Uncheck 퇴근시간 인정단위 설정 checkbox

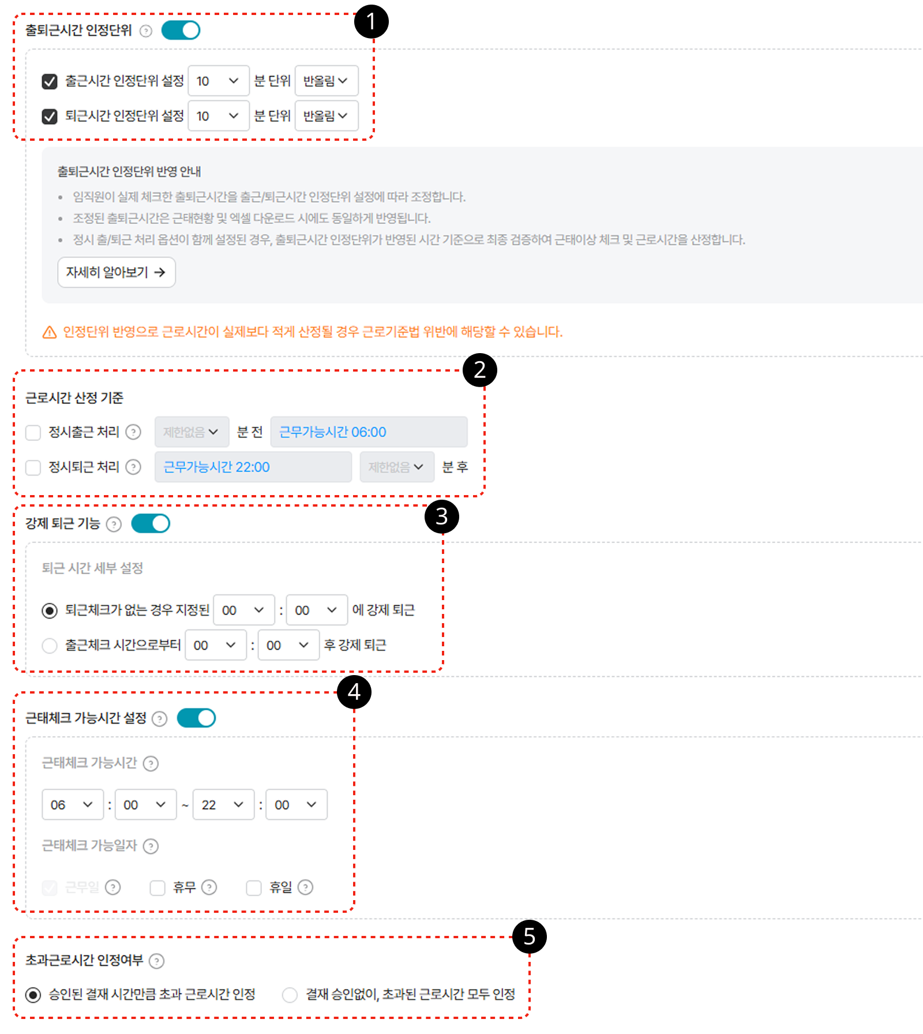pos(50,117)
